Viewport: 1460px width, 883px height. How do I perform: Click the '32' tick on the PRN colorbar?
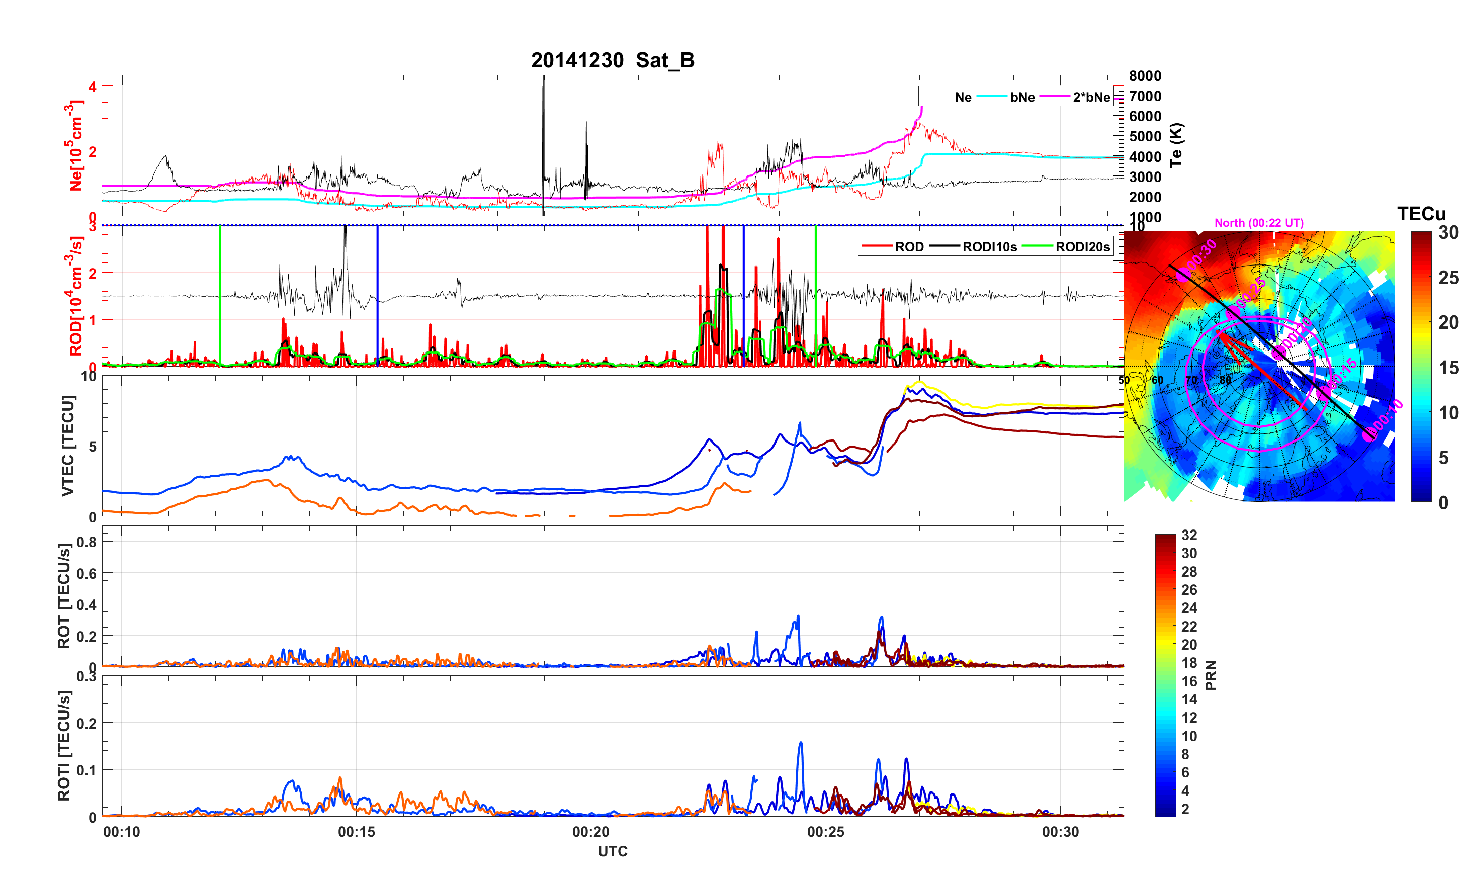pos(1188,535)
